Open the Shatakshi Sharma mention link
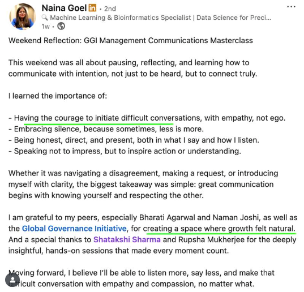The image size is (304, 292). pos(127,240)
